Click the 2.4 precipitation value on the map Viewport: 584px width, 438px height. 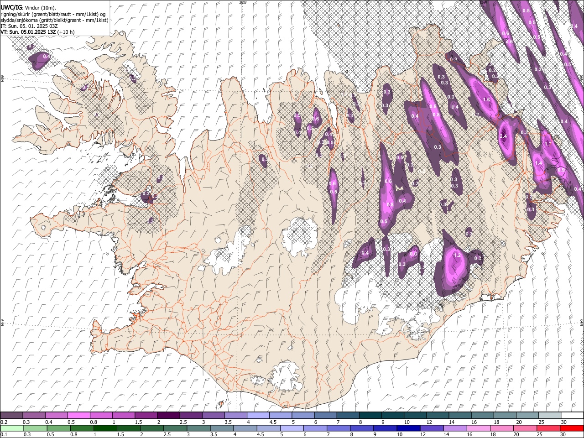tap(504, 136)
